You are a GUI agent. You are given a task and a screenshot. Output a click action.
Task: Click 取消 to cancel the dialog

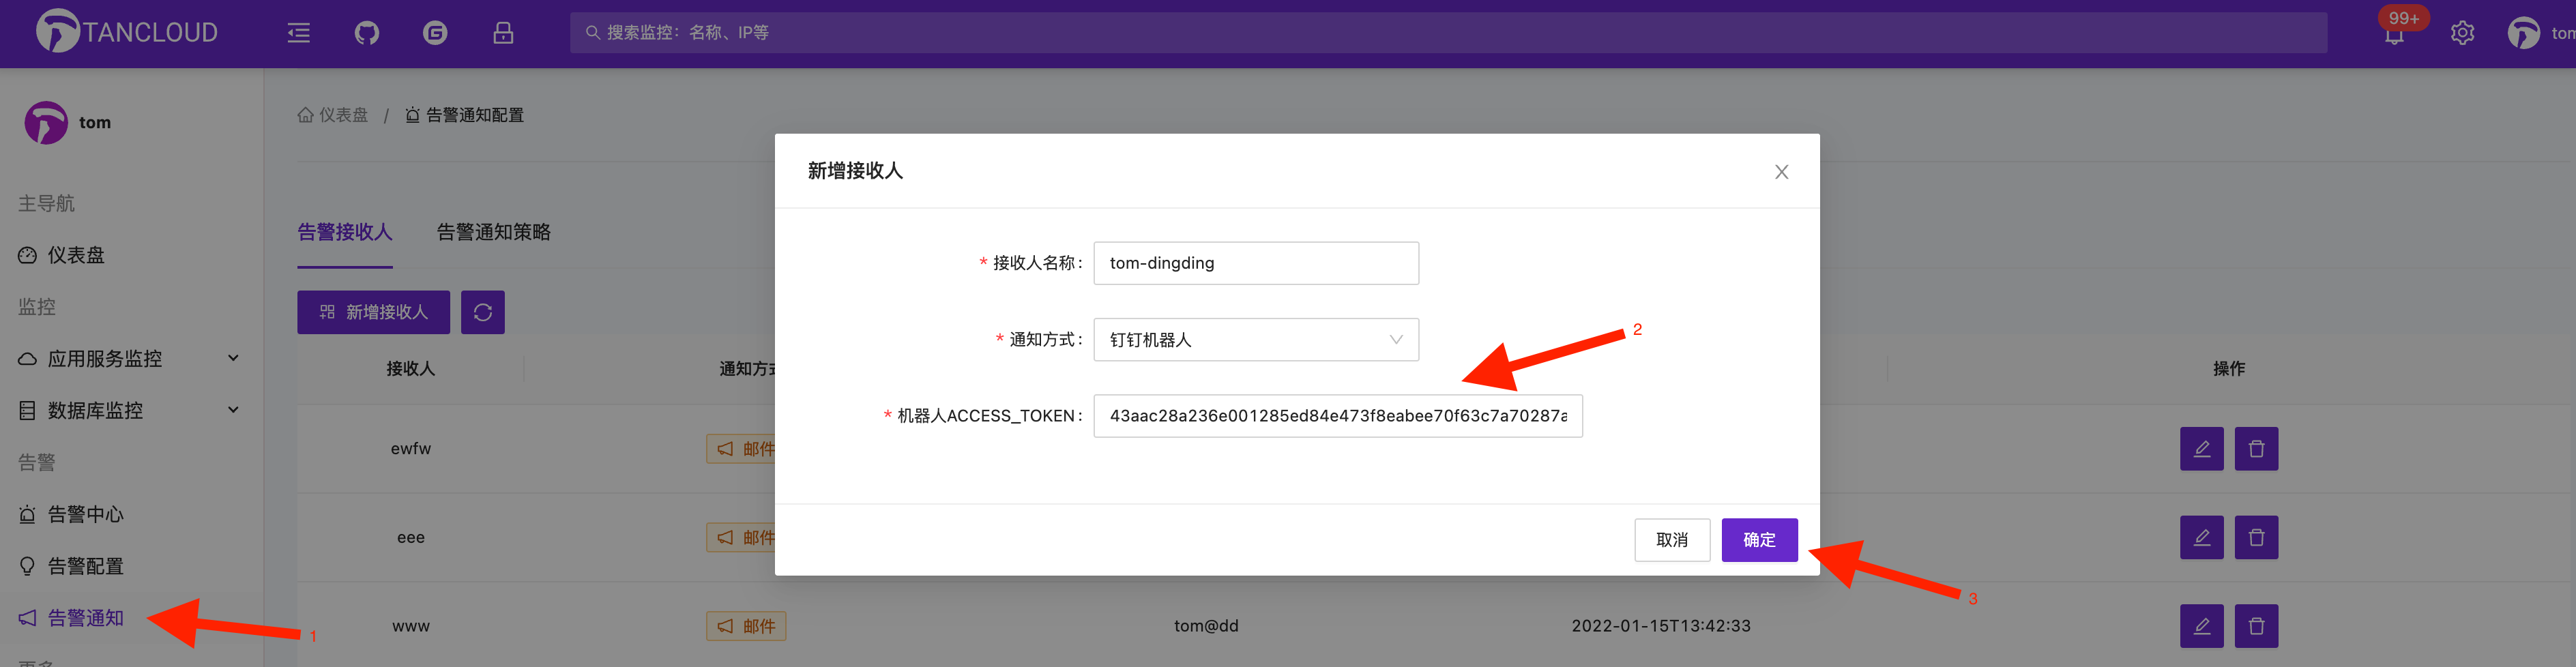[1671, 540]
